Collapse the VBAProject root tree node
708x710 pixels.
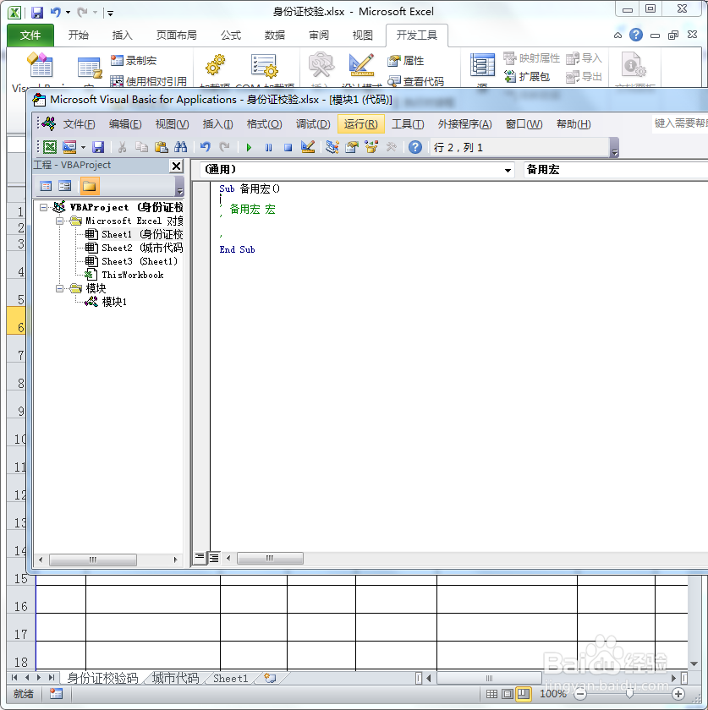[43, 207]
